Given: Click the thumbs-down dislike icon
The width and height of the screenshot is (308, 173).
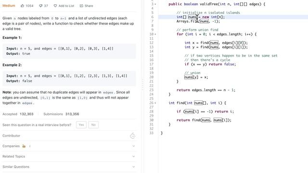Looking at the screenshot, I should point(40,6).
